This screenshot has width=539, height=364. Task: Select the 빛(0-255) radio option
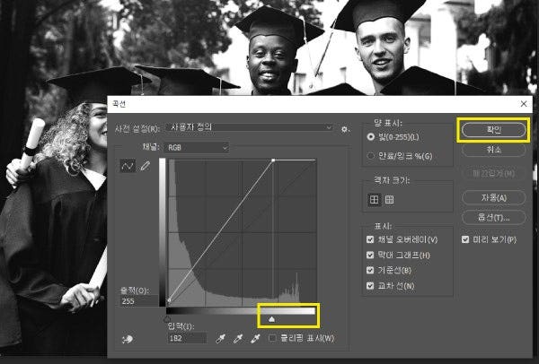tap(370, 137)
